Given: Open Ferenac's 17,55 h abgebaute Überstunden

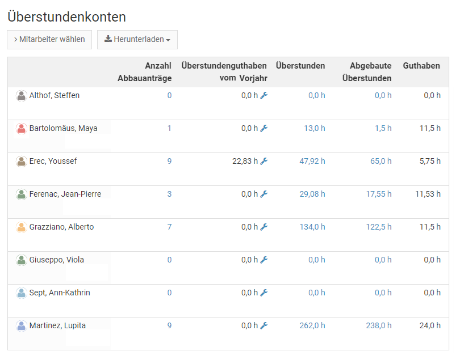Looking at the screenshot, I should [378, 194].
